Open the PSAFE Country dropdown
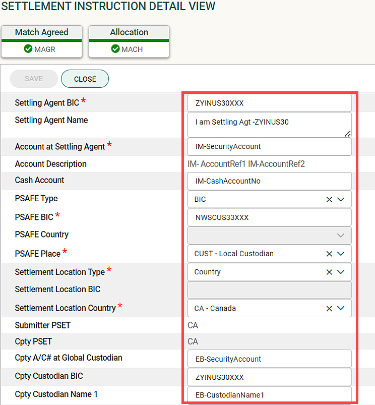 [341, 236]
